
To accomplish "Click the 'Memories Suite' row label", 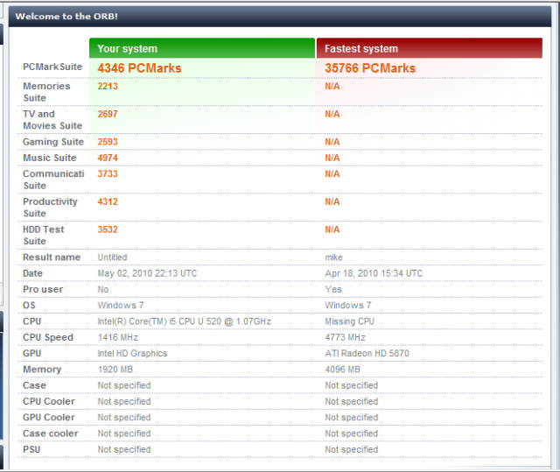I will (x=46, y=92).
